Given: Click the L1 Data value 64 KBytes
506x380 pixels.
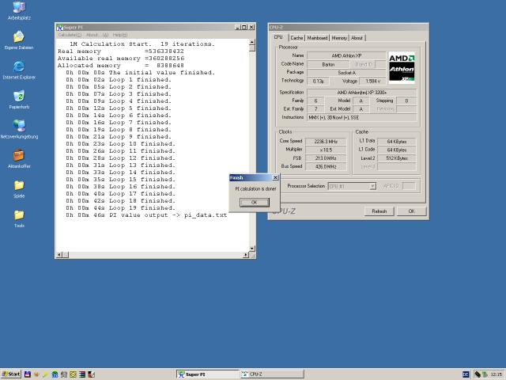Looking at the screenshot, I should 397,142.
